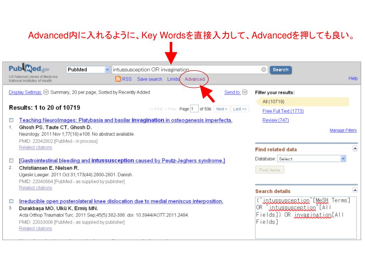The width and height of the screenshot is (365, 273).
Task: Select the All (10719) filter
Action: (302, 102)
